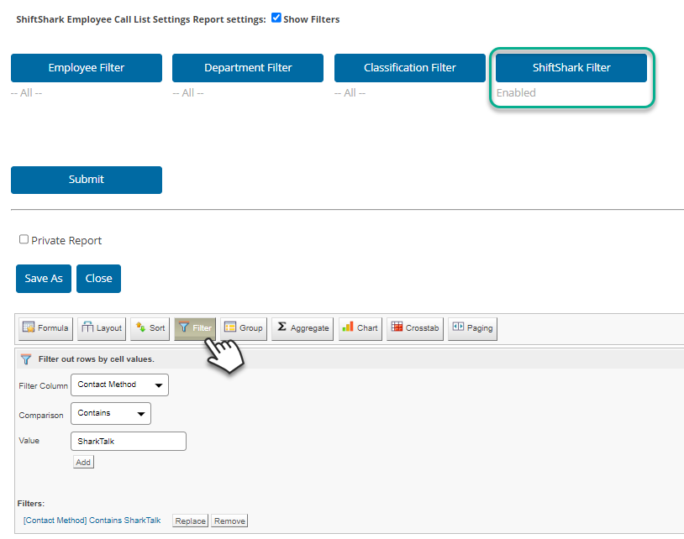This screenshot has width=684, height=539.
Task: Click the Close button
Action: 98,279
